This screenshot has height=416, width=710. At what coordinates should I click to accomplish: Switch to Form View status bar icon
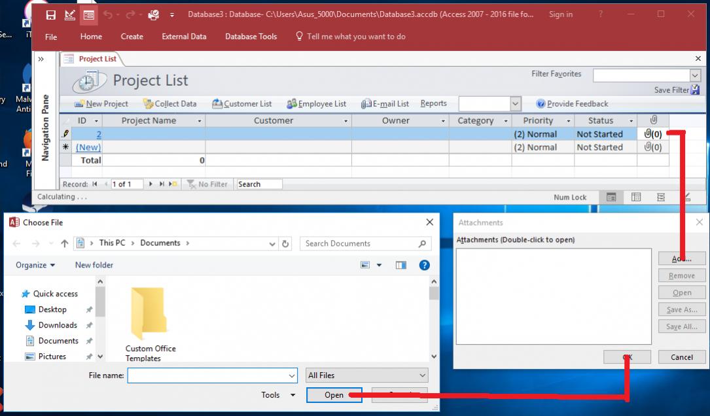(x=611, y=198)
